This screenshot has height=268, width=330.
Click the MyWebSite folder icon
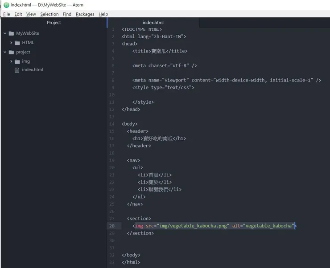coord(11,33)
